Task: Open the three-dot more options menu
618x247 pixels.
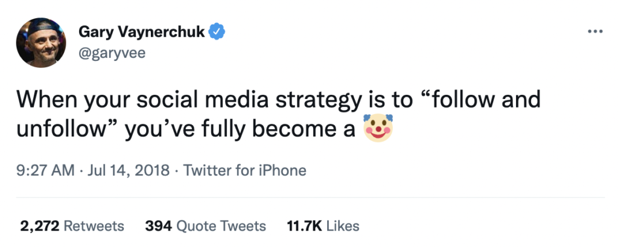Action: tap(594, 31)
